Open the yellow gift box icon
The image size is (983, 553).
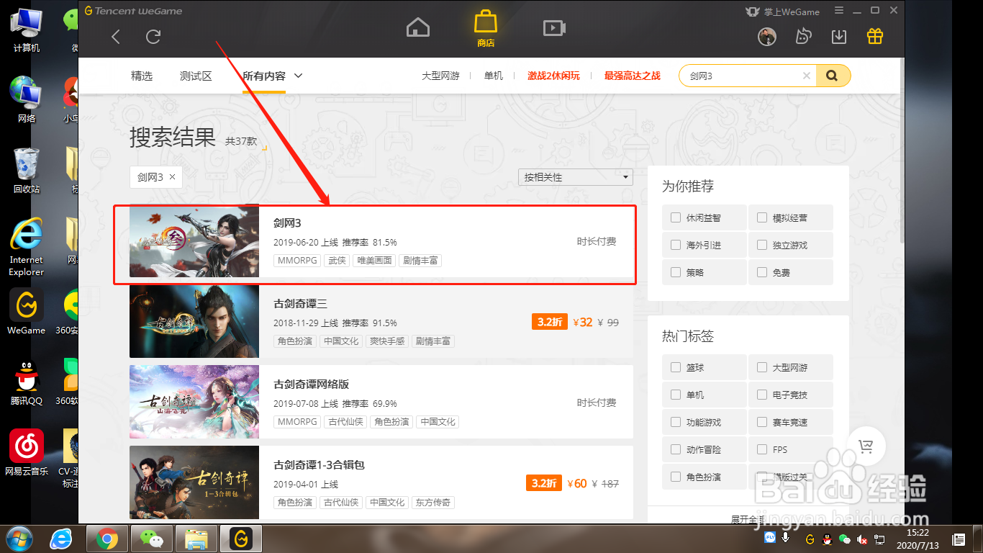[874, 36]
